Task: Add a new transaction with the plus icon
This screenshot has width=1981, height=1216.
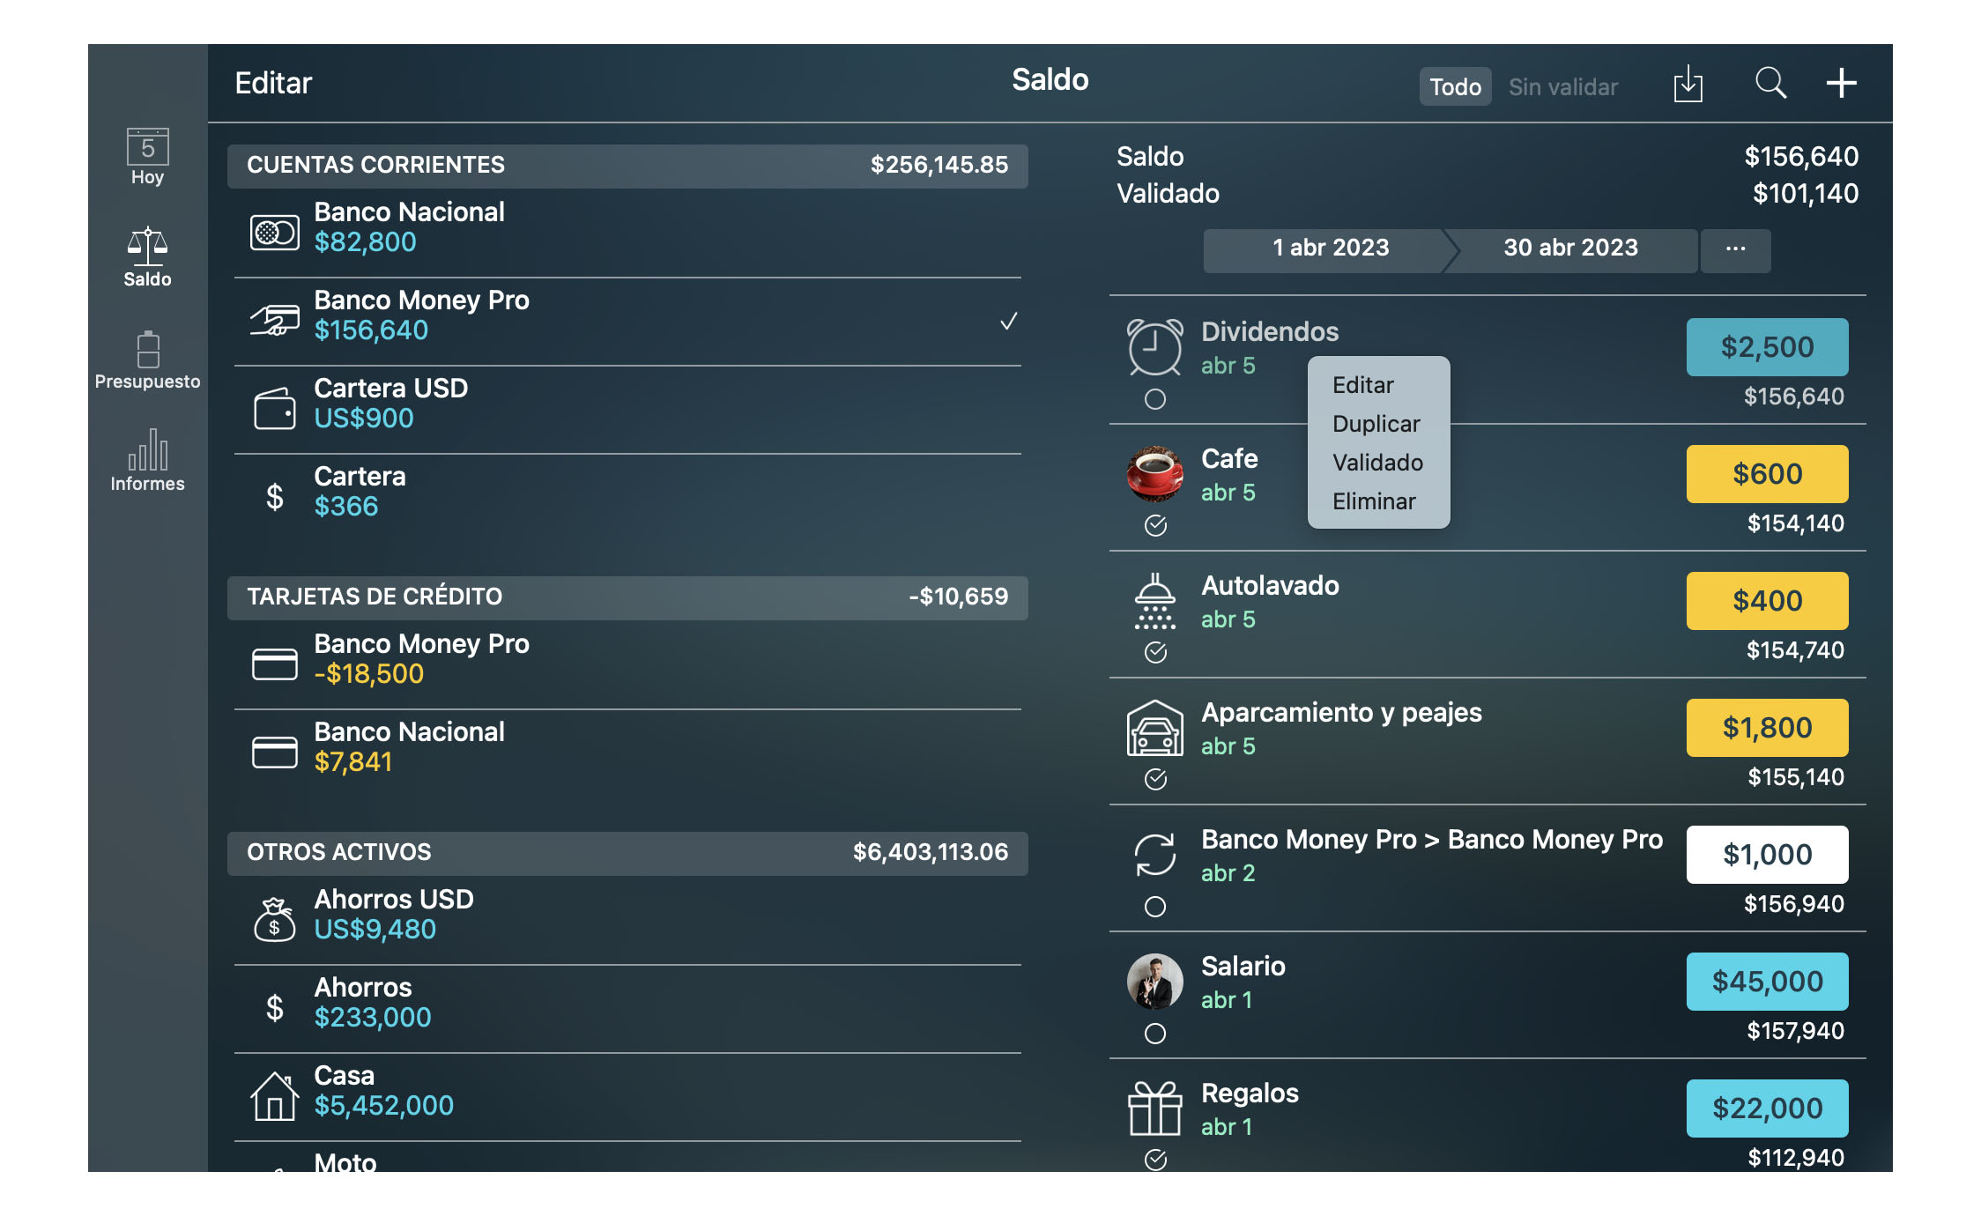Action: point(1841,83)
